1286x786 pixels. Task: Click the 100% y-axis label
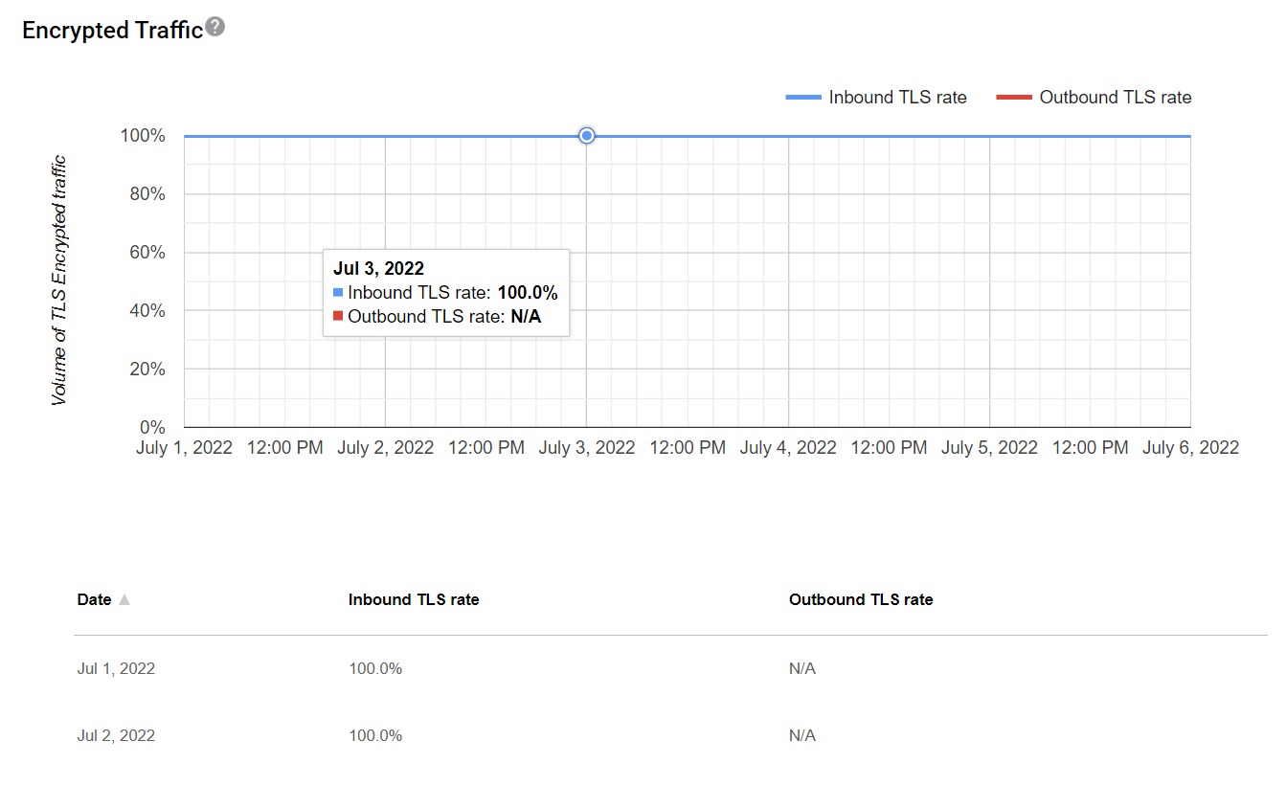tap(143, 136)
